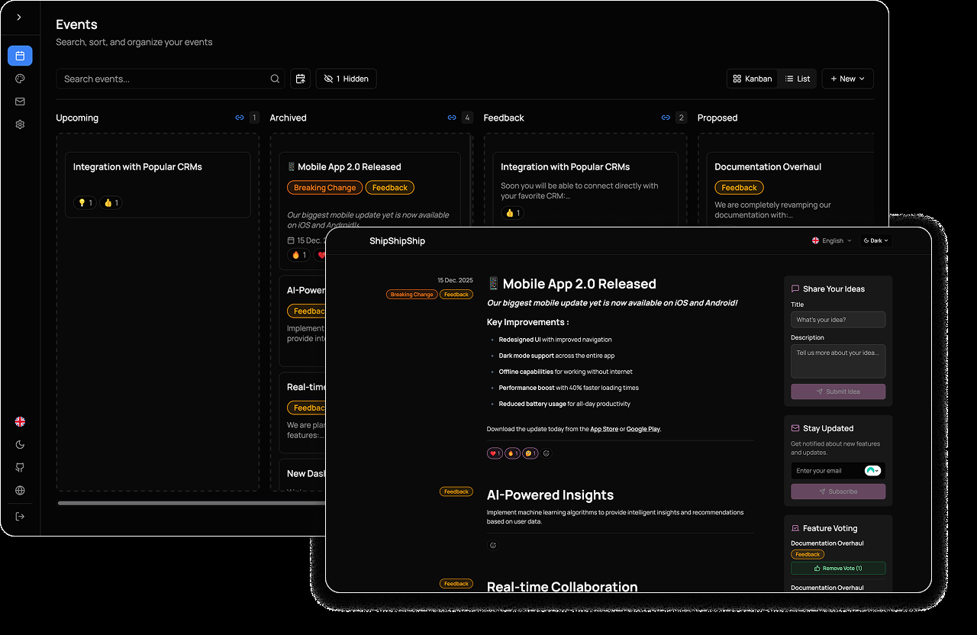Add a reaction under the Mobile App post
Viewport: 977px width, 635px height.
(x=547, y=453)
